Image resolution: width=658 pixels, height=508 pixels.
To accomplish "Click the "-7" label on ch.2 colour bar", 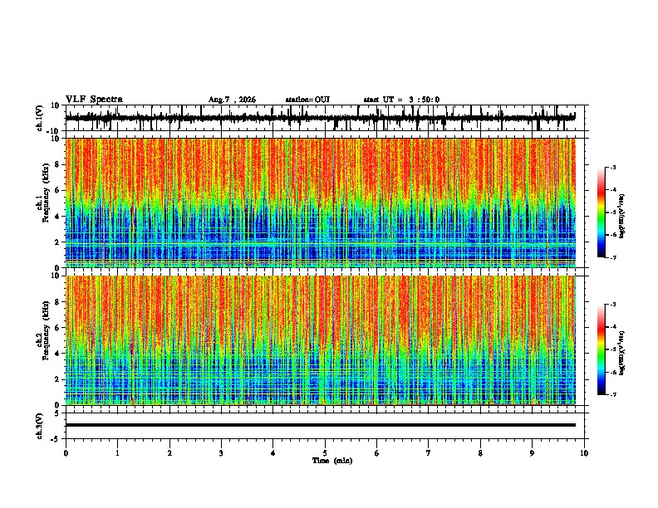I will pos(612,394).
